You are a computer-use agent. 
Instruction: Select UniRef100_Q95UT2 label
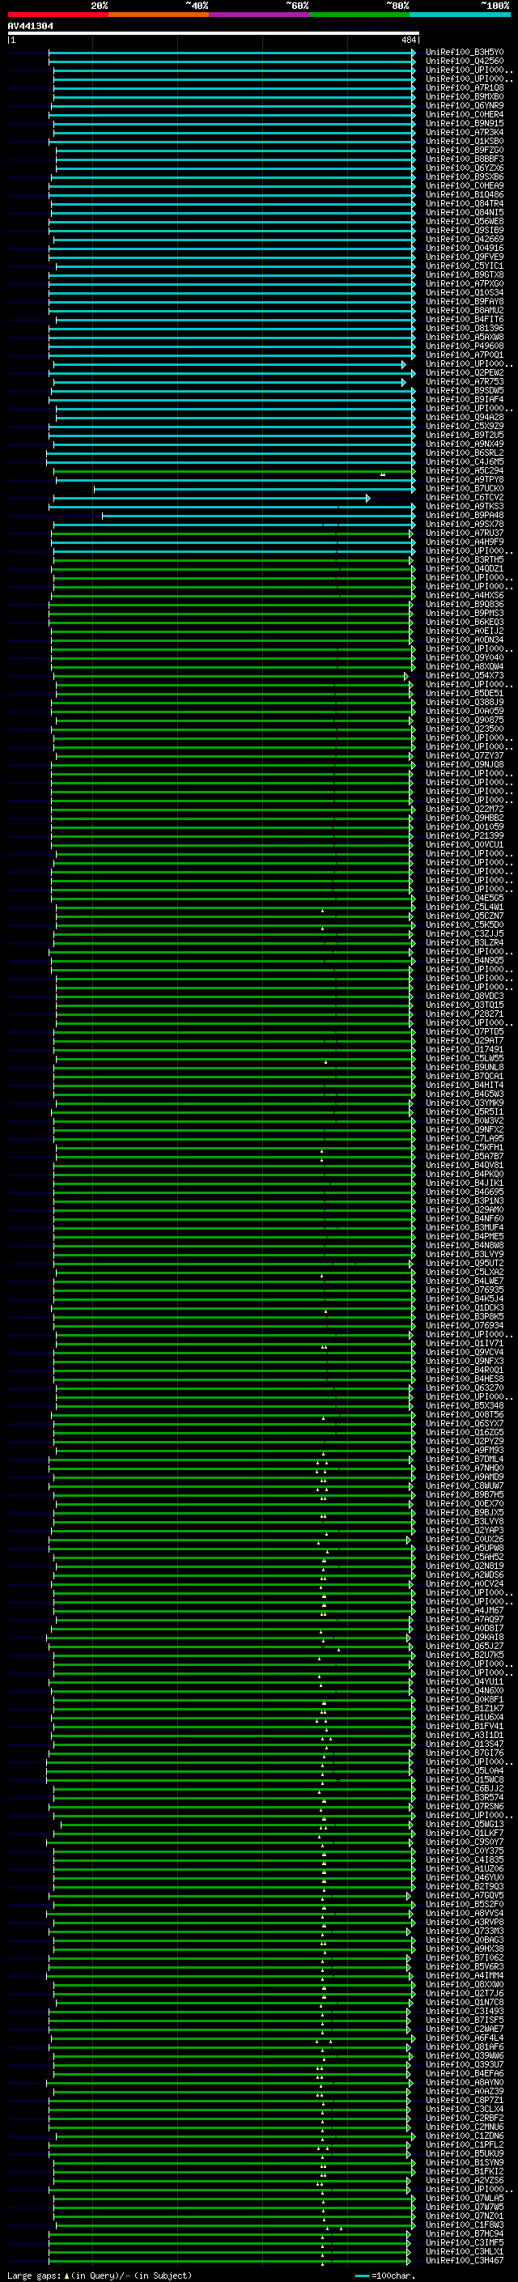(464, 1262)
